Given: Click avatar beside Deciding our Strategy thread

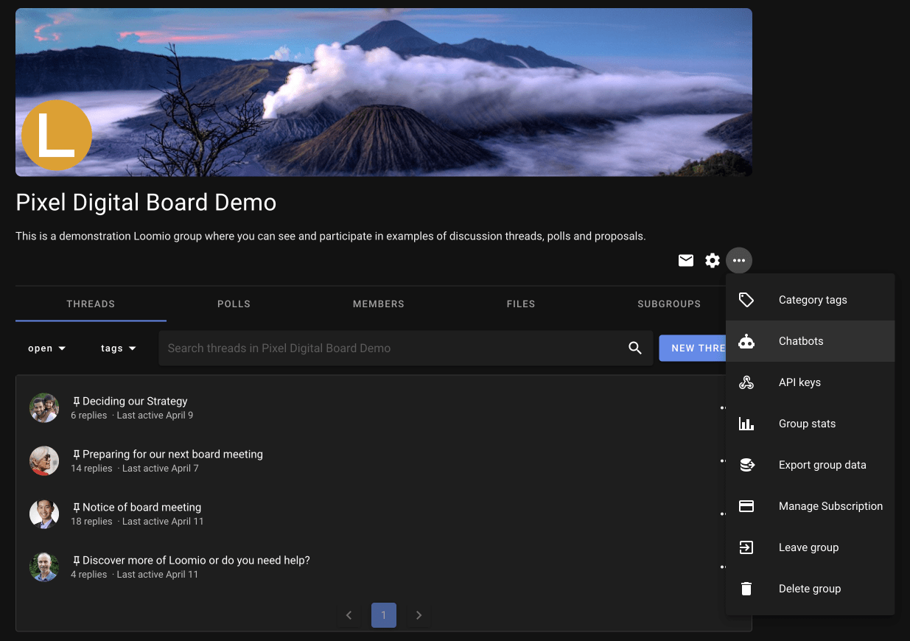Looking at the screenshot, I should click(44, 407).
